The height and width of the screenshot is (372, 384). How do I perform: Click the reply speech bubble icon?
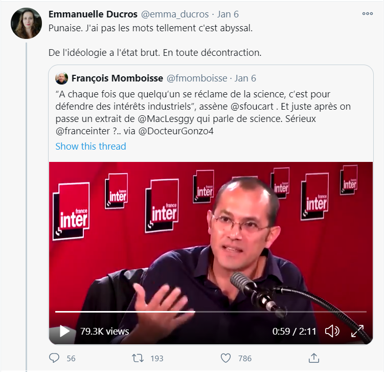54,358
